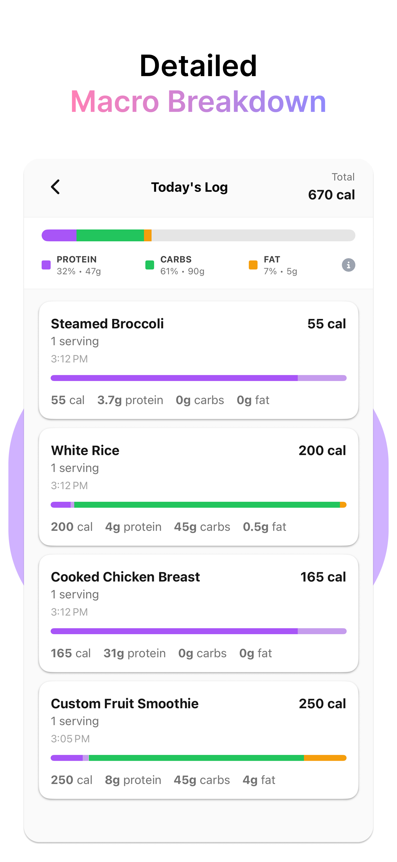Viewport: 397px width, 862px height.
Task: Click the Steamed Broccoli macro bar
Action: [x=198, y=378]
